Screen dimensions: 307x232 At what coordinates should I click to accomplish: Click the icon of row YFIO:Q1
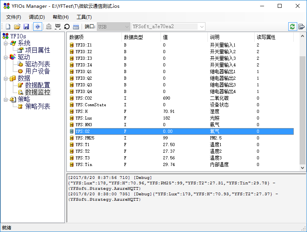point(71,71)
